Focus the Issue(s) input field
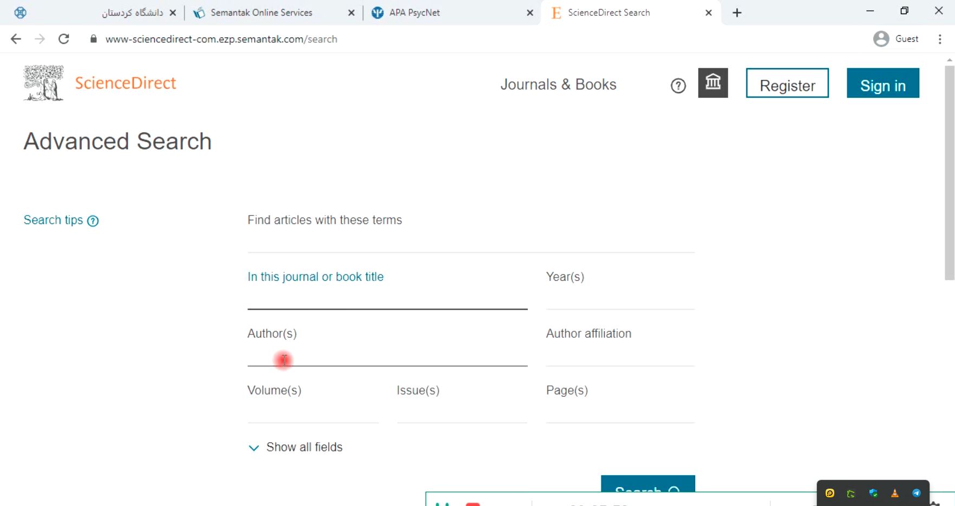 tap(462, 411)
